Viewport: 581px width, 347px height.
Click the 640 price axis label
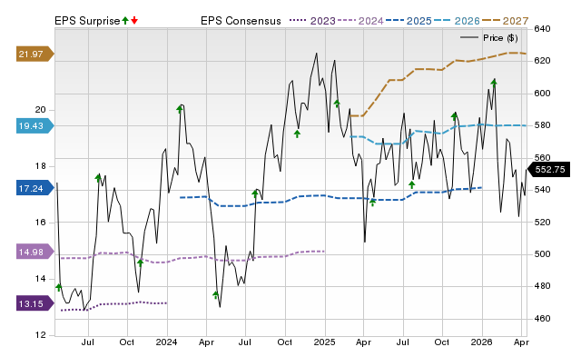pos(542,29)
